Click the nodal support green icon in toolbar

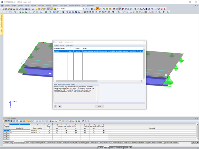point(20,12)
